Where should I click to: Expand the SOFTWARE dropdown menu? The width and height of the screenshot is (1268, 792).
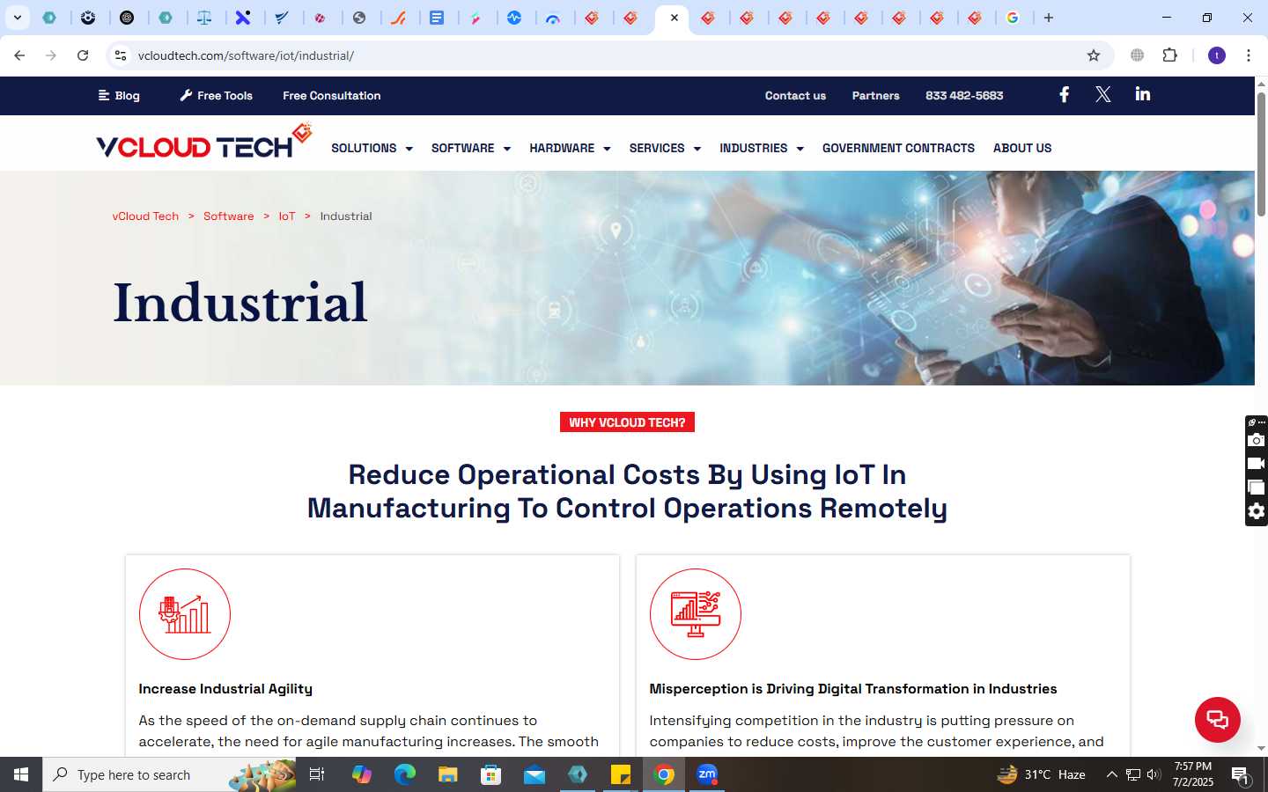[471, 148]
